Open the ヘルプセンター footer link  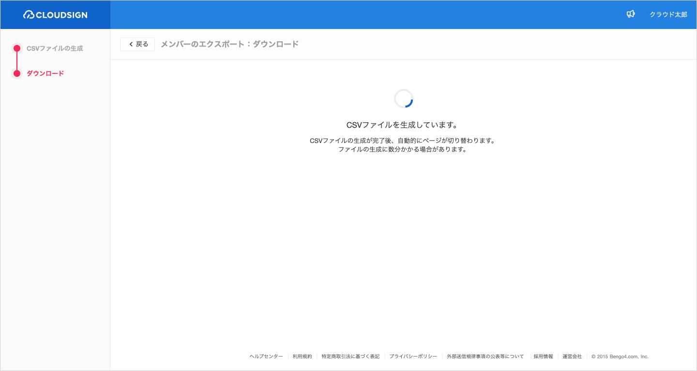coord(266,357)
